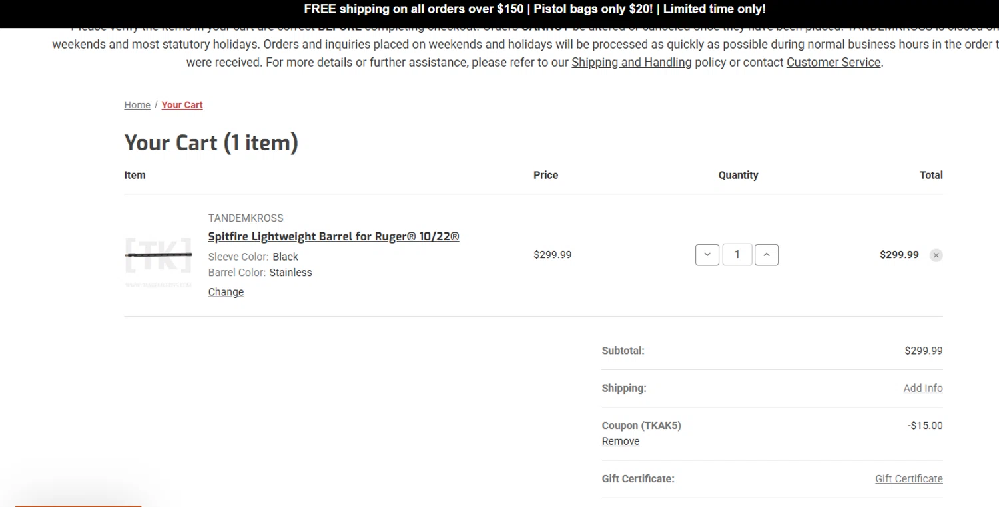
Task: Click the Price column header
Action: coord(546,175)
